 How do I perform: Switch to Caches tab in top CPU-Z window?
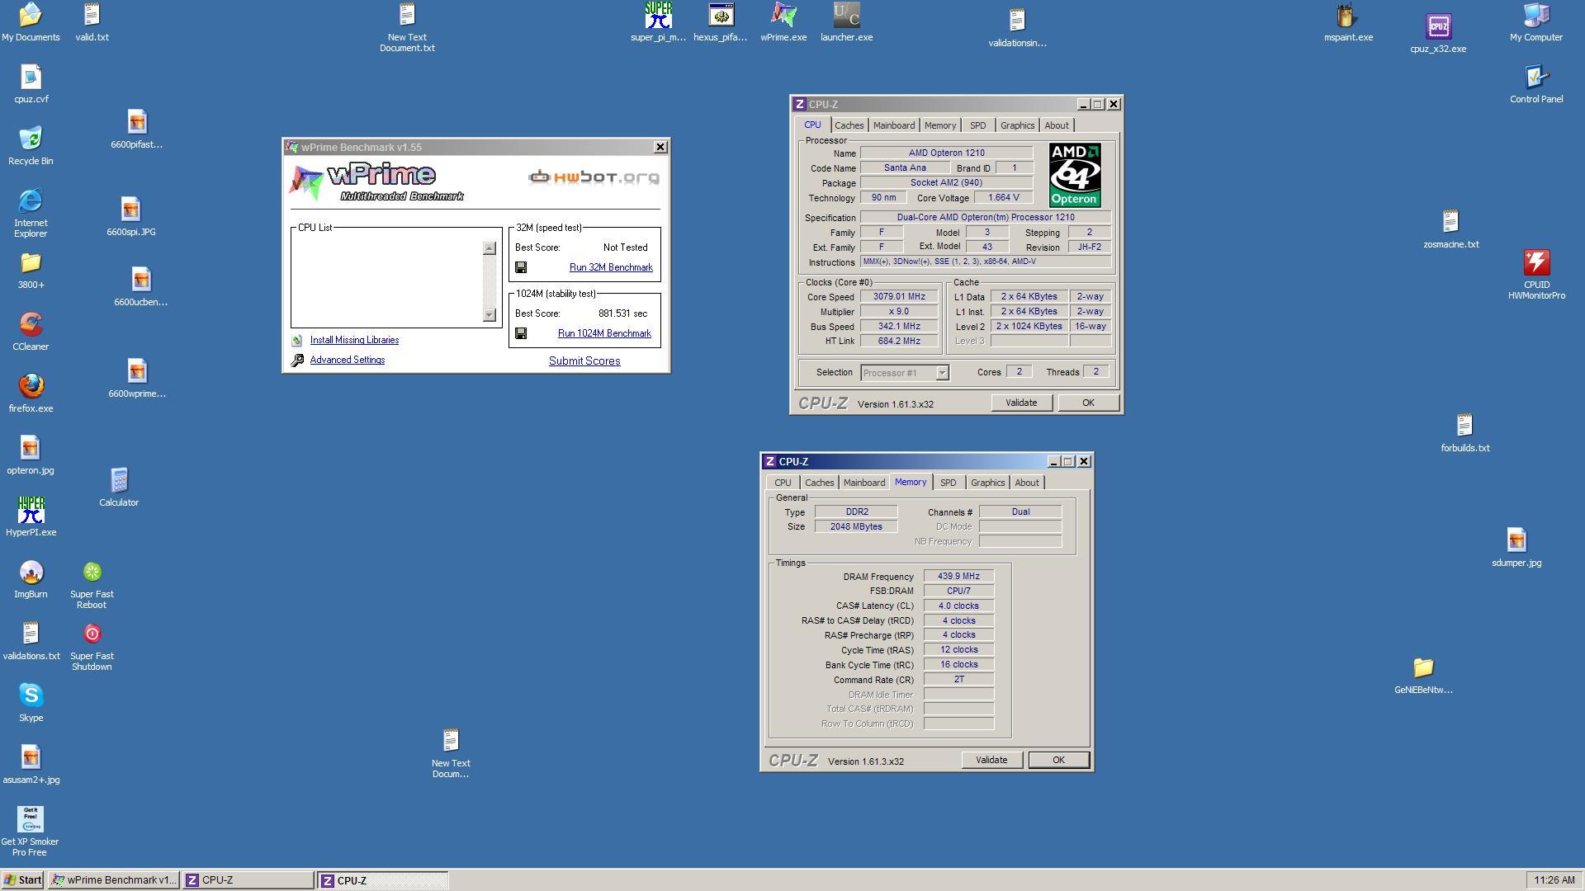coord(849,125)
